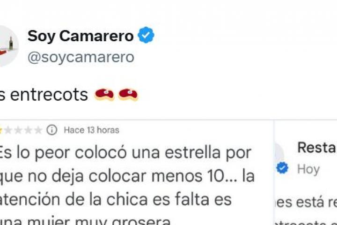Open the Soy Camarero display name

(x=81, y=36)
